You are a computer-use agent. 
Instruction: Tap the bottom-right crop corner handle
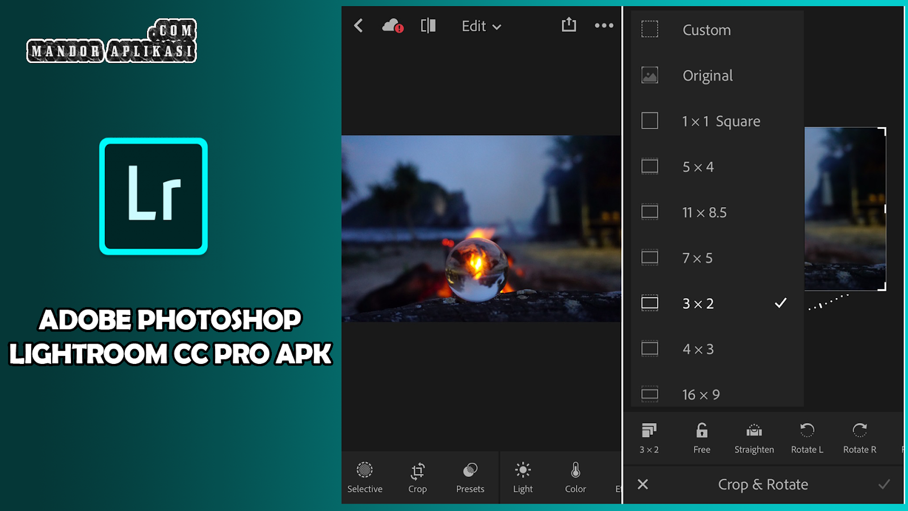click(x=882, y=287)
